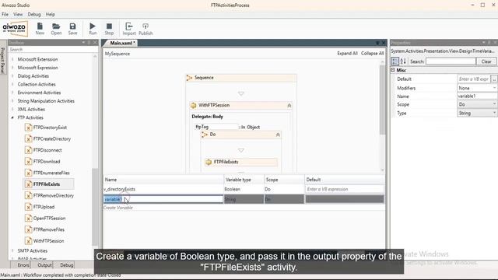The height and width of the screenshot is (280, 498).
Task: Click Expand All in designer
Action: [x=347, y=54]
